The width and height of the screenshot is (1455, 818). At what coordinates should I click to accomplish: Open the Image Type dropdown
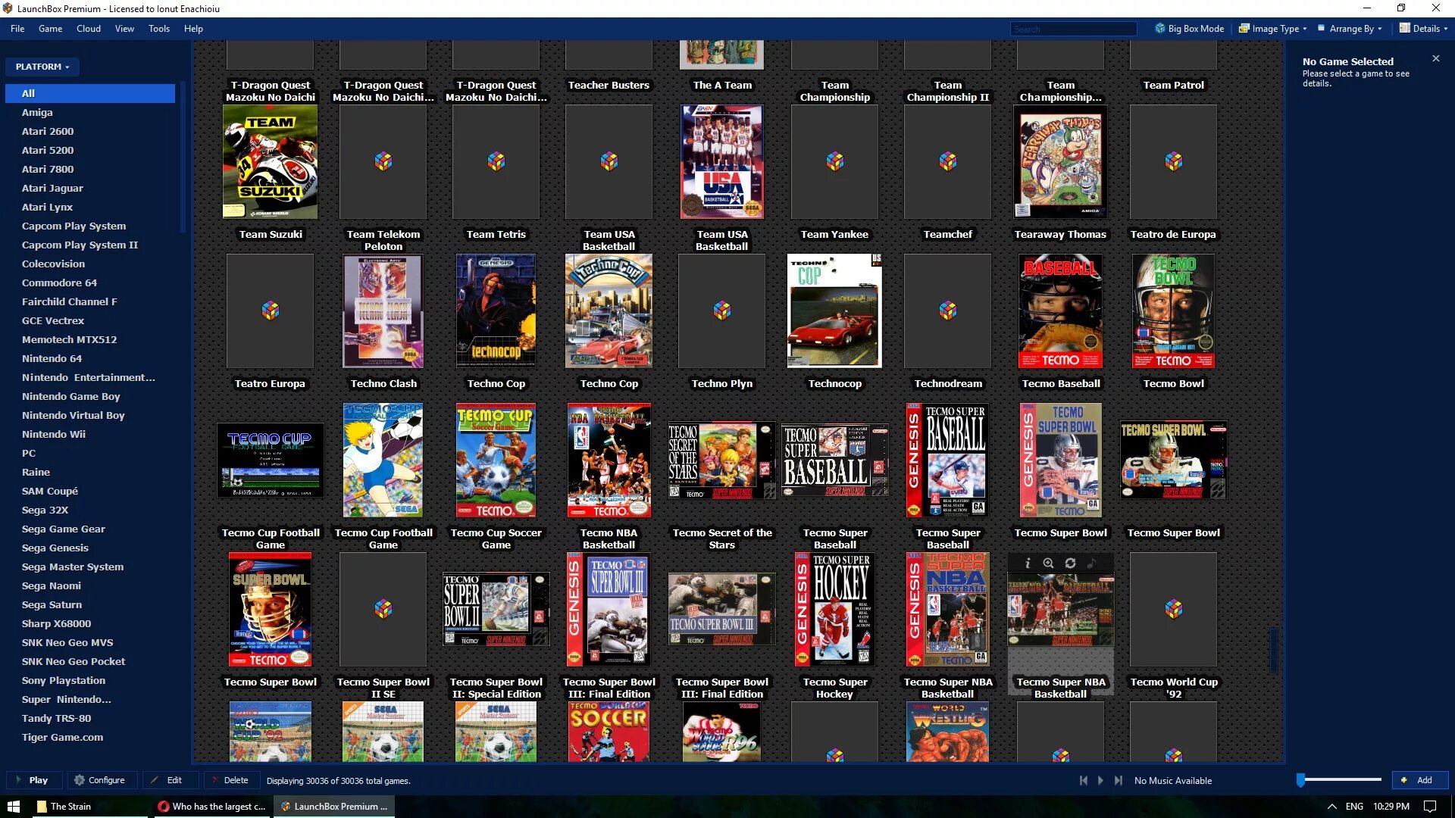click(1273, 29)
